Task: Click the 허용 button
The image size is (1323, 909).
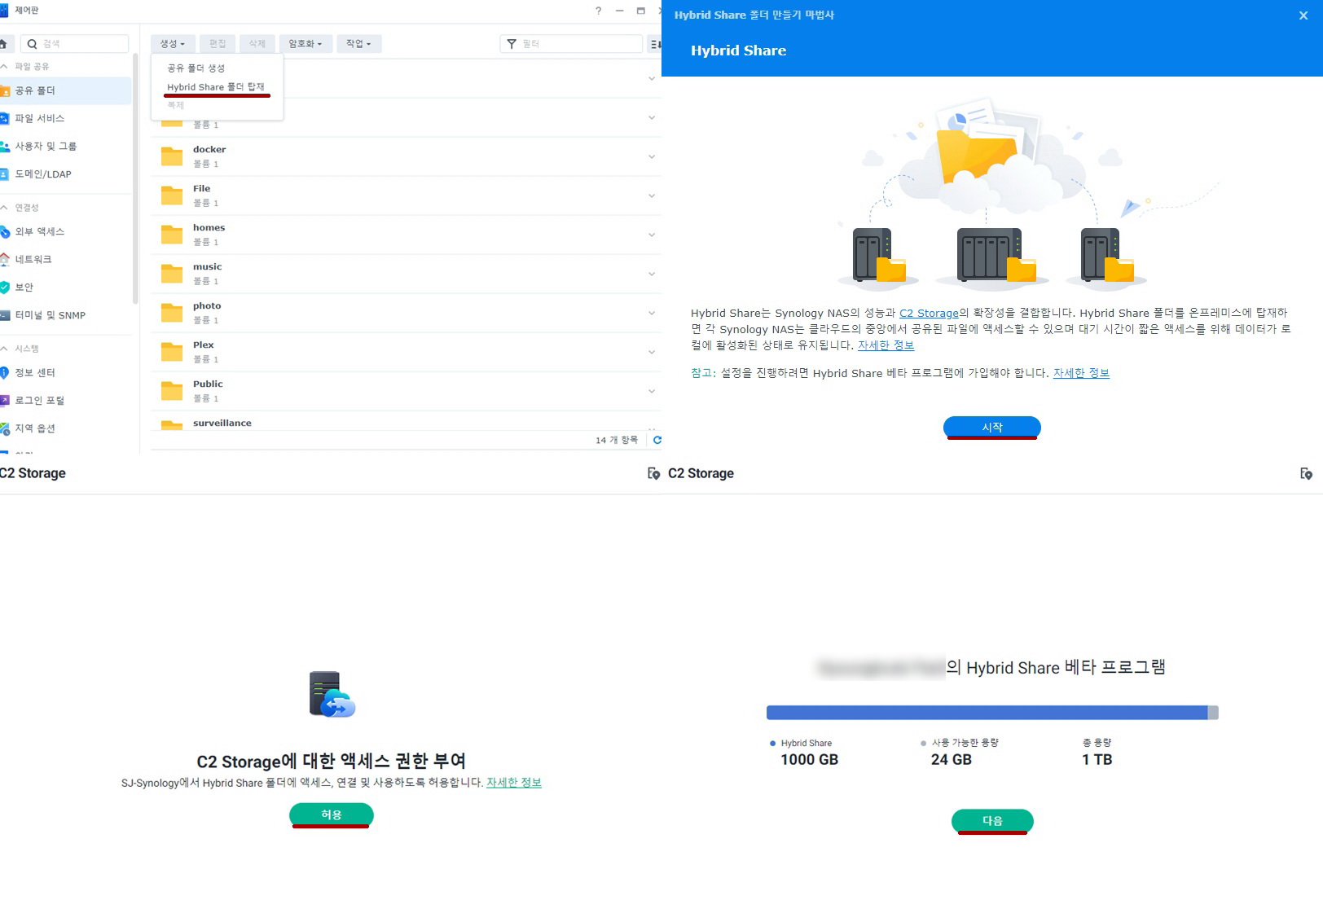Action: (x=332, y=815)
